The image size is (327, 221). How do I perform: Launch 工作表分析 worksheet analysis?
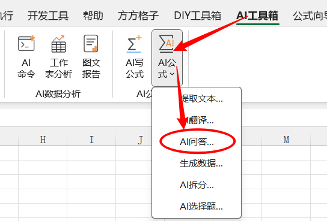[58, 57]
